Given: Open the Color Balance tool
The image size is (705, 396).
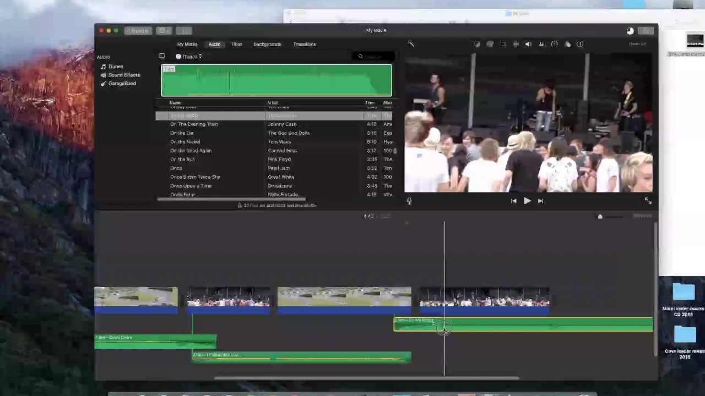Looking at the screenshot, I should coord(477,44).
